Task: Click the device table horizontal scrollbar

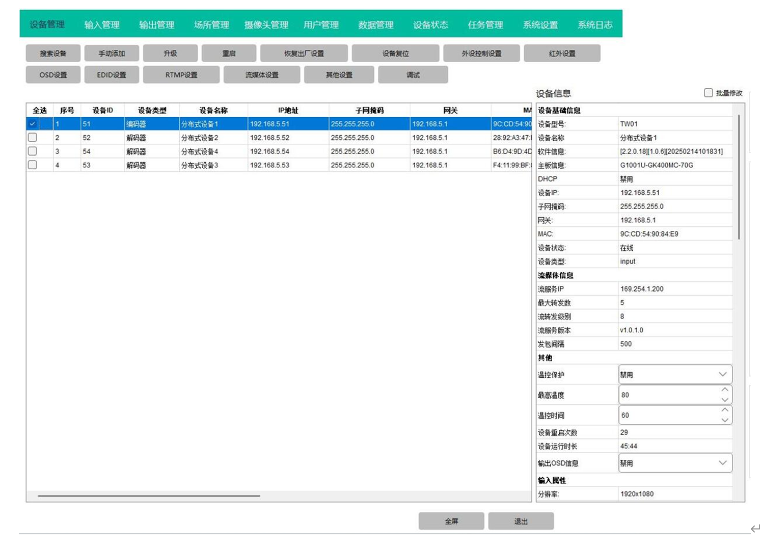Action: coord(149,496)
